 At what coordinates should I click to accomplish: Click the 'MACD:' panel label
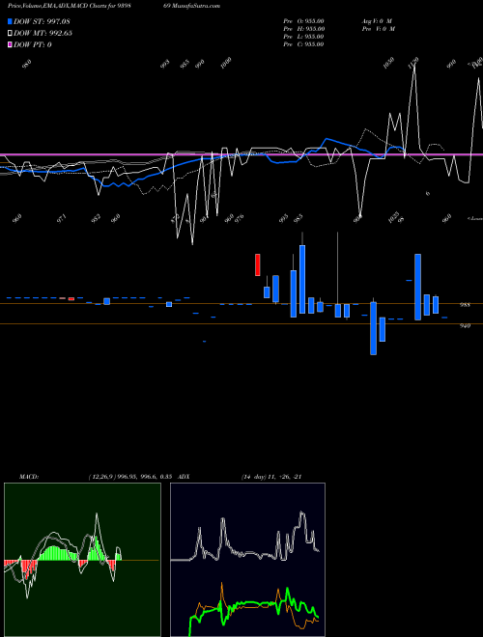28,477
